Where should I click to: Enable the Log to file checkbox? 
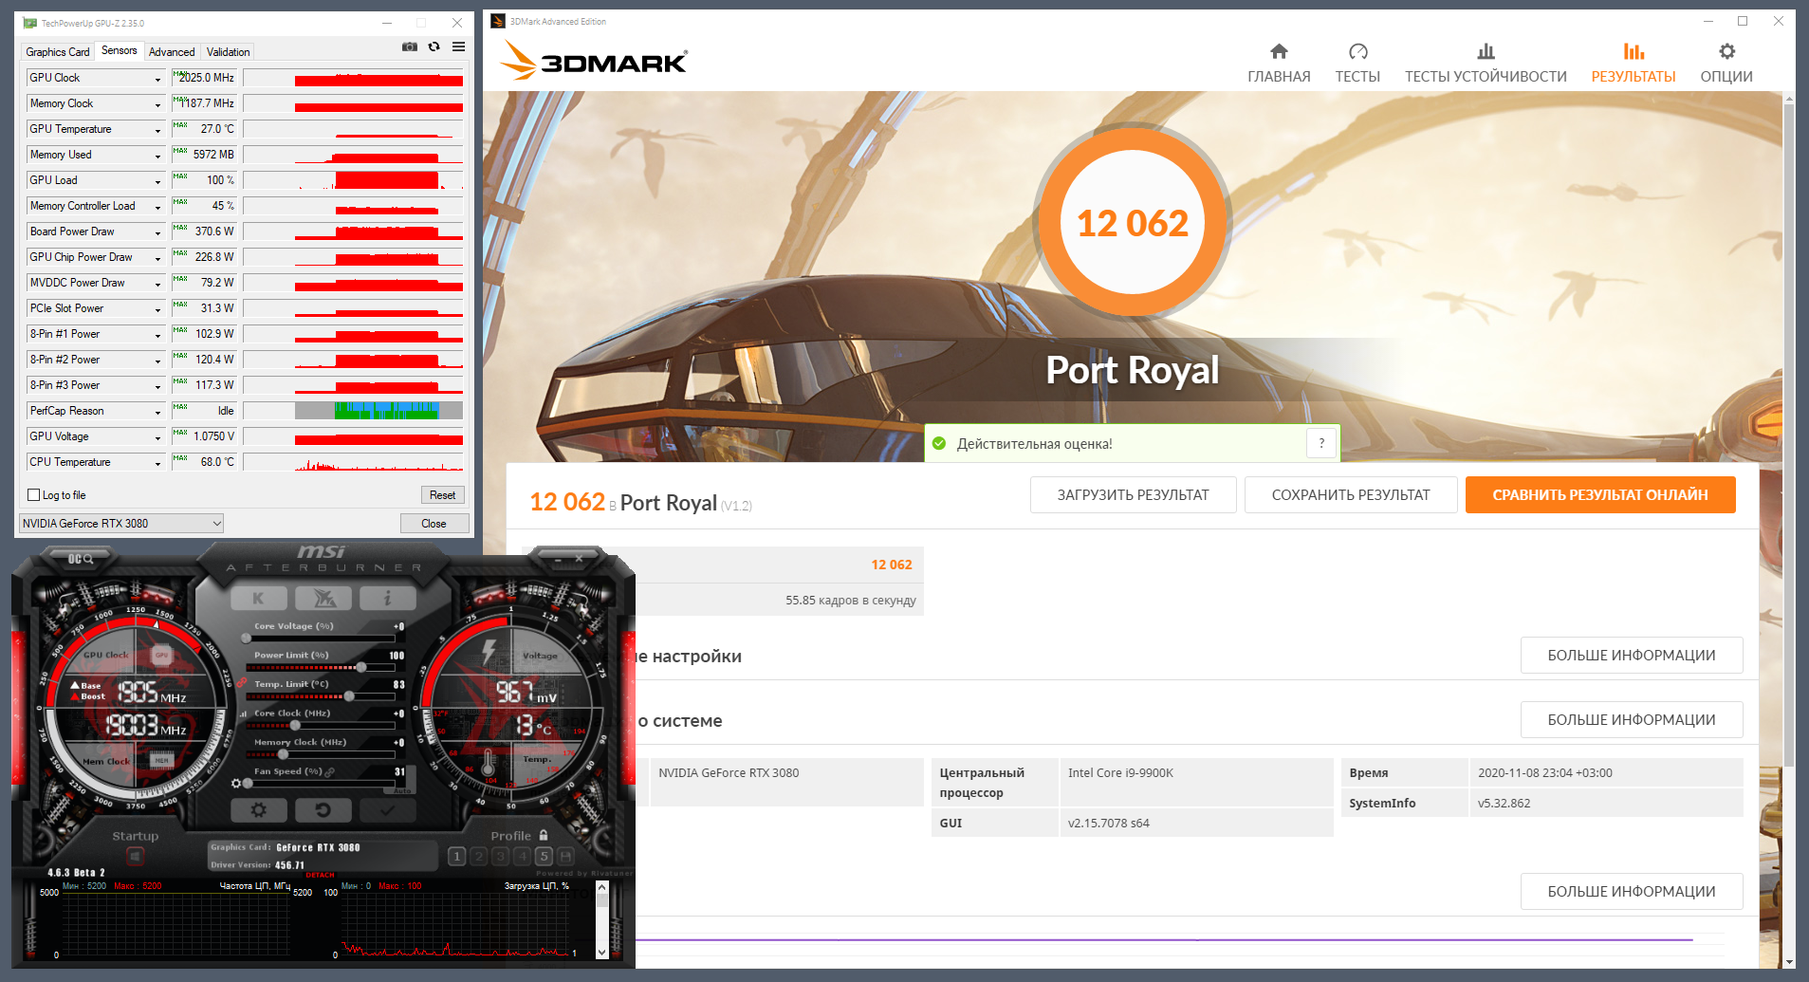pos(34,495)
